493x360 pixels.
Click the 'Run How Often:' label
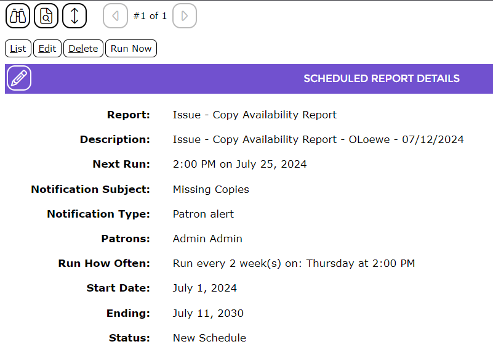(x=105, y=263)
